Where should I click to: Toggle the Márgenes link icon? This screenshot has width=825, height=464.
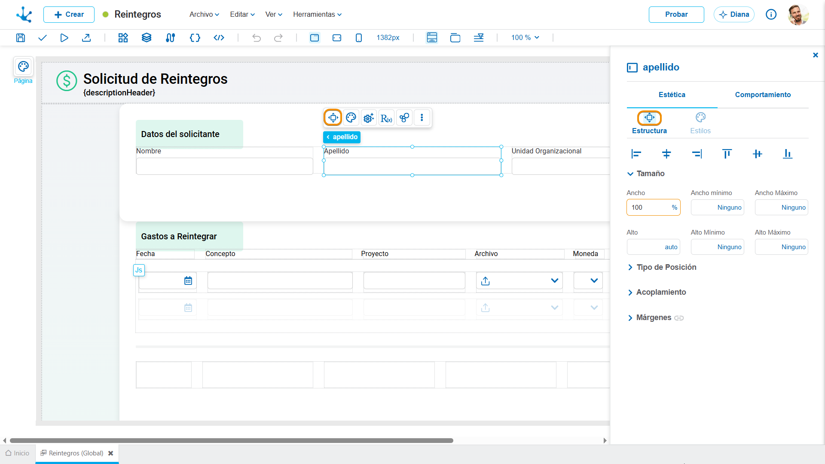[679, 318]
